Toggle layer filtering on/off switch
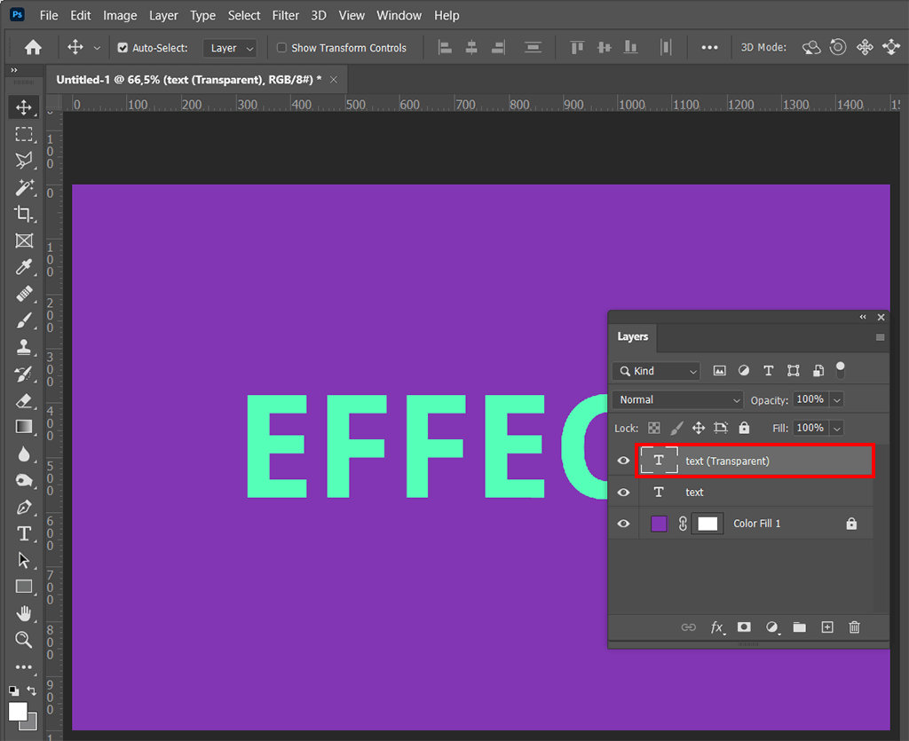Image resolution: width=909 pixels, height=741 pixels. pos(840,370)
